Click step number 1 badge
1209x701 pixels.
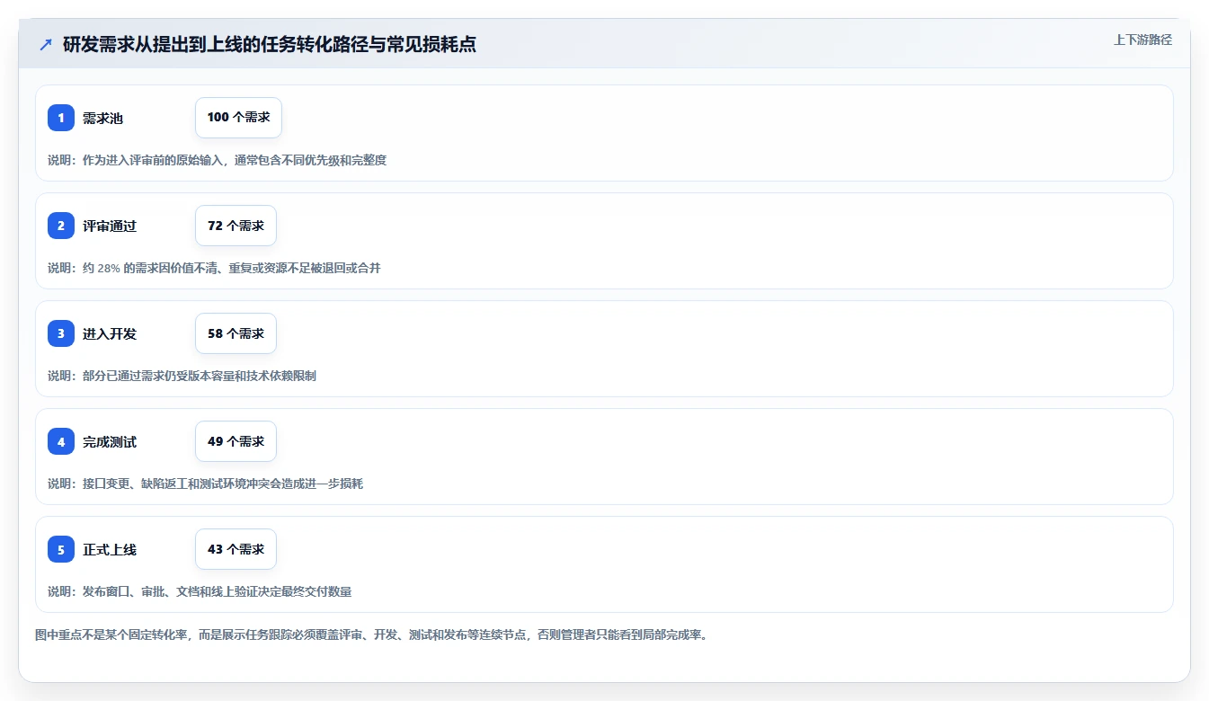point(61,118)
